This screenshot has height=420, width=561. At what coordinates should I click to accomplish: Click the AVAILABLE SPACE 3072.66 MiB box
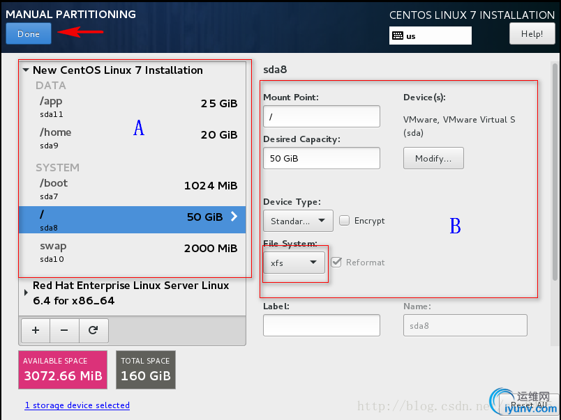63,370
